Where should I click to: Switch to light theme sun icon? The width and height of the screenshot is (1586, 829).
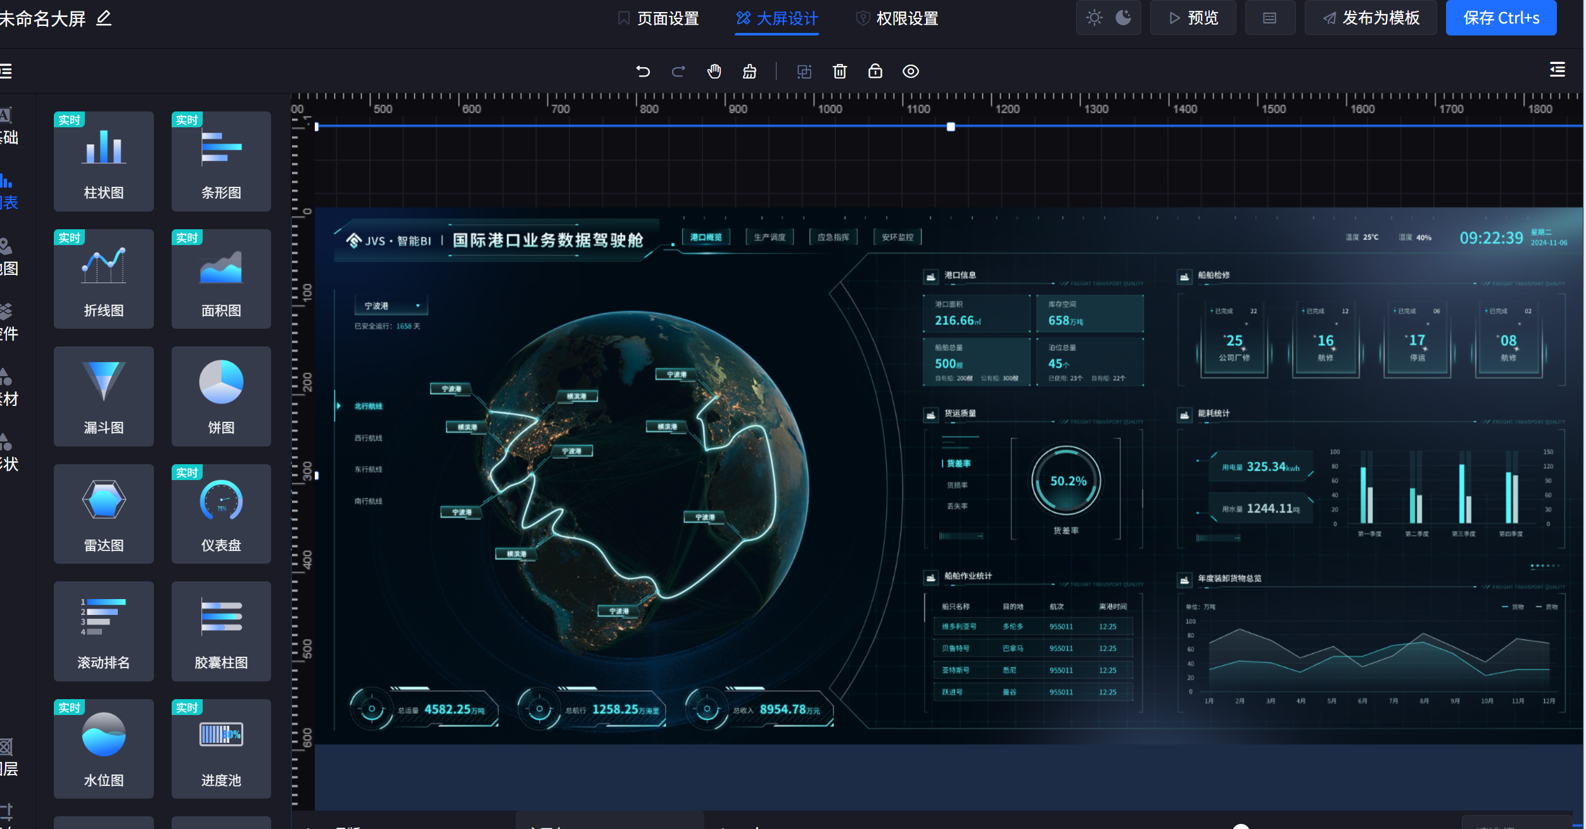tap(1094, 18)
